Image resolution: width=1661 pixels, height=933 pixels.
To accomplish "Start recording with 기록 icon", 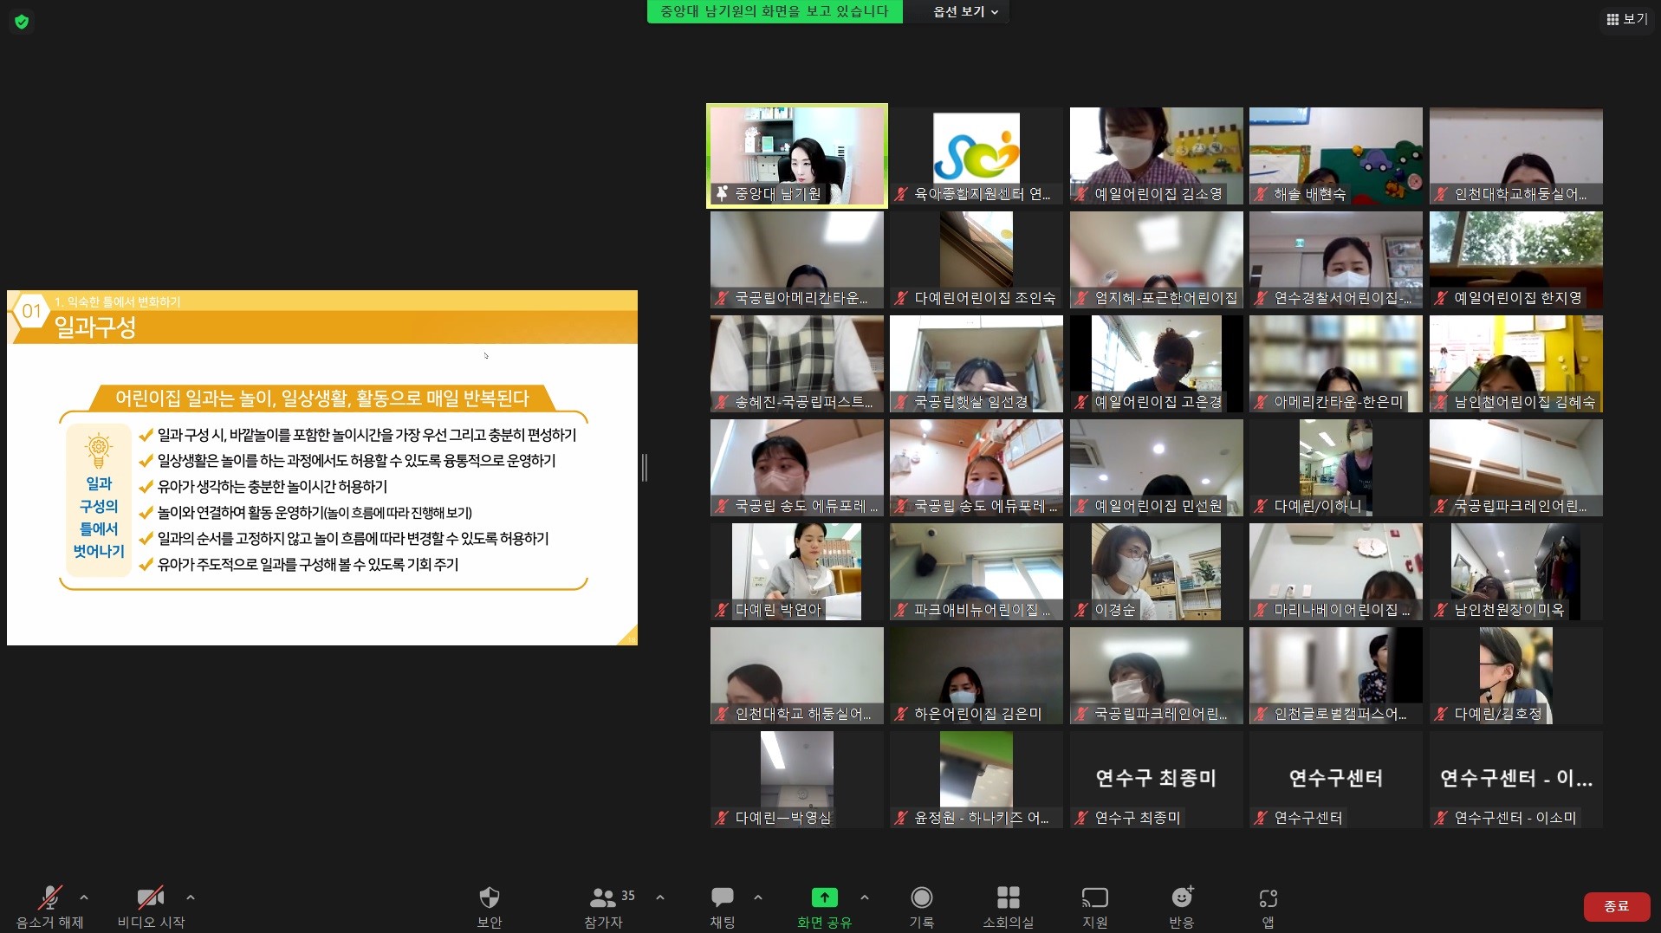I will 922,897.
